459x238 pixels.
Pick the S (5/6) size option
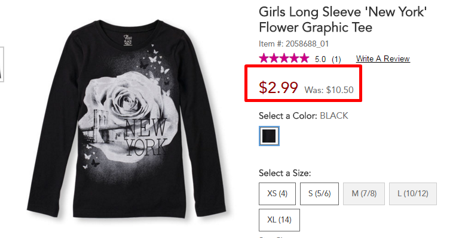pyautogui.click(x=319, y=194)
